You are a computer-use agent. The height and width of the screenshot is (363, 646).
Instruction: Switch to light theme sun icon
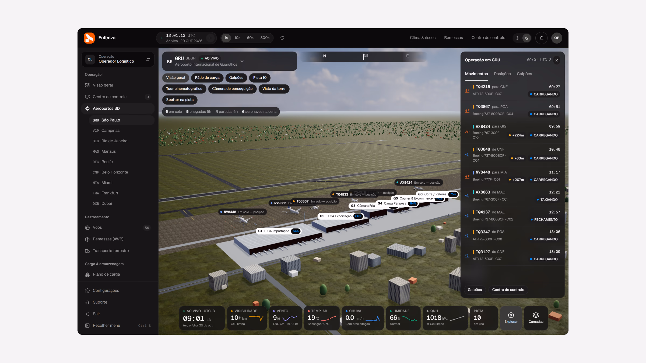click(517, 38)
